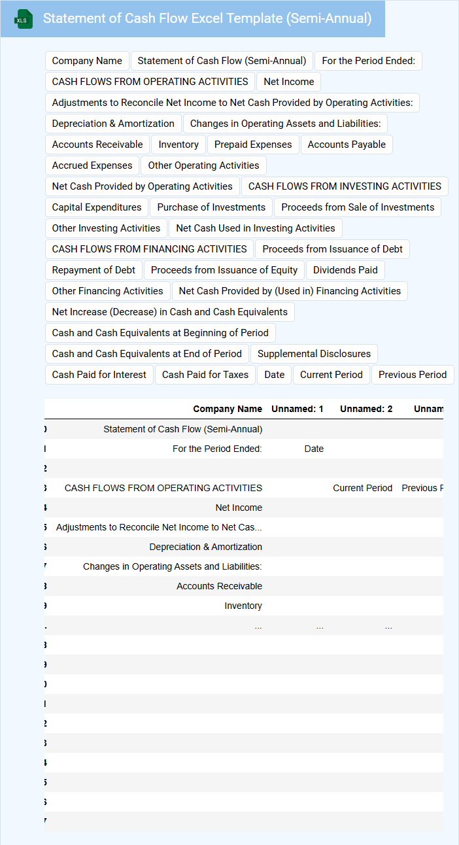
Task: Click the Depreciation & Amortization tag
Action: [113, 124]
